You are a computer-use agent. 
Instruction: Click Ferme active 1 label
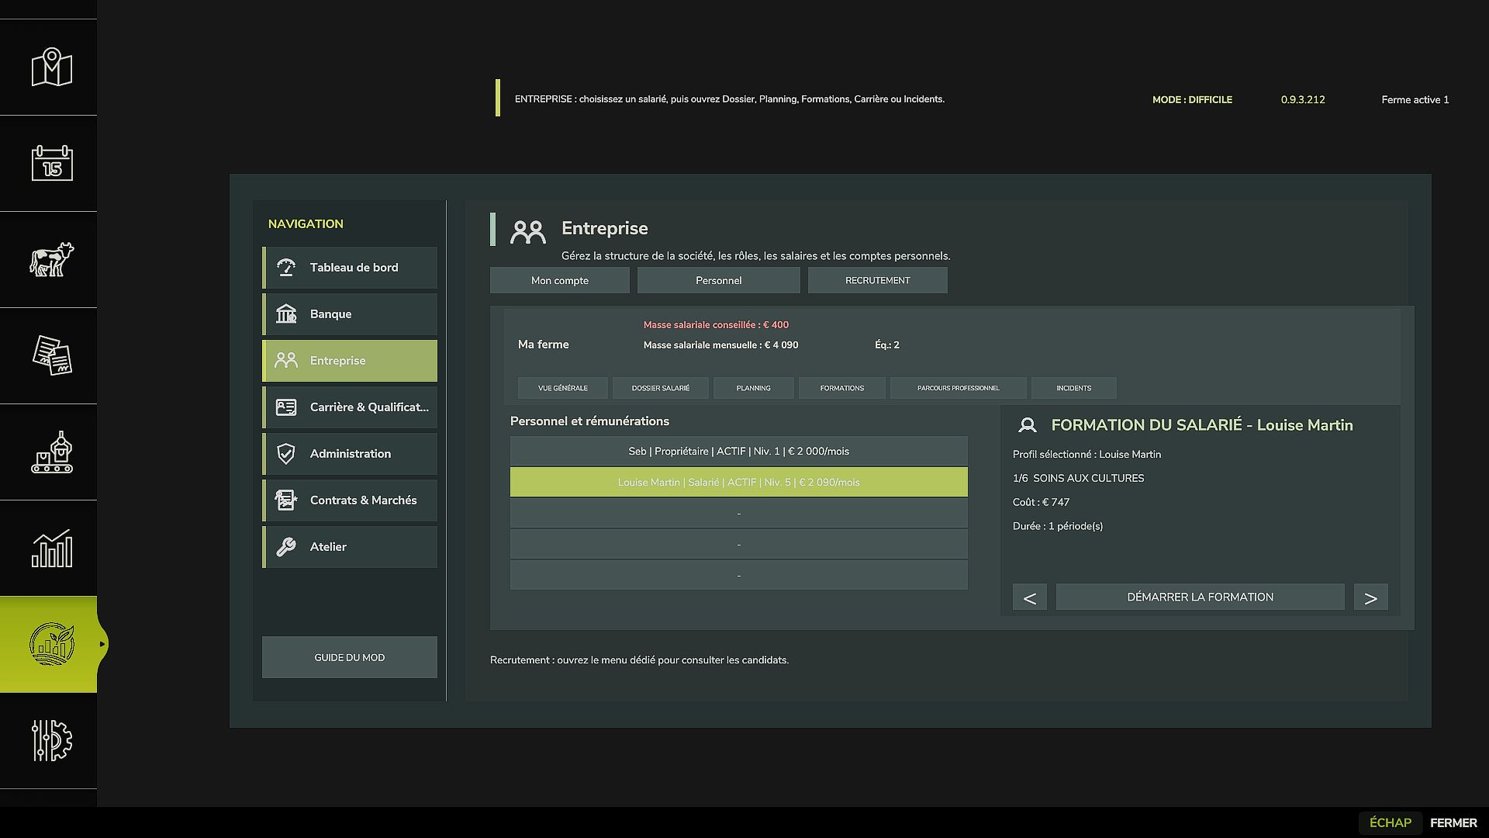tap(1415, 100)
